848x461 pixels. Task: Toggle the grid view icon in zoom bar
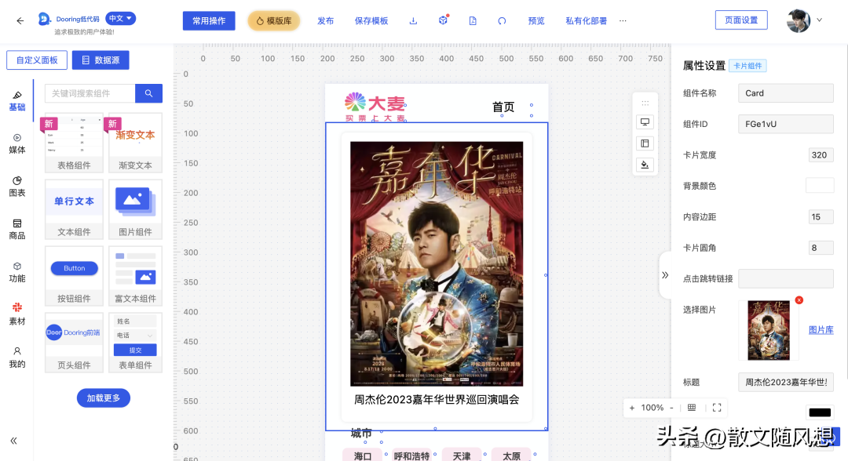tap(692, 408)
